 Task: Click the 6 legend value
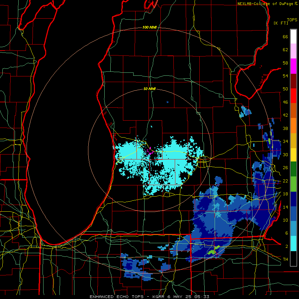tap(287, 233)
